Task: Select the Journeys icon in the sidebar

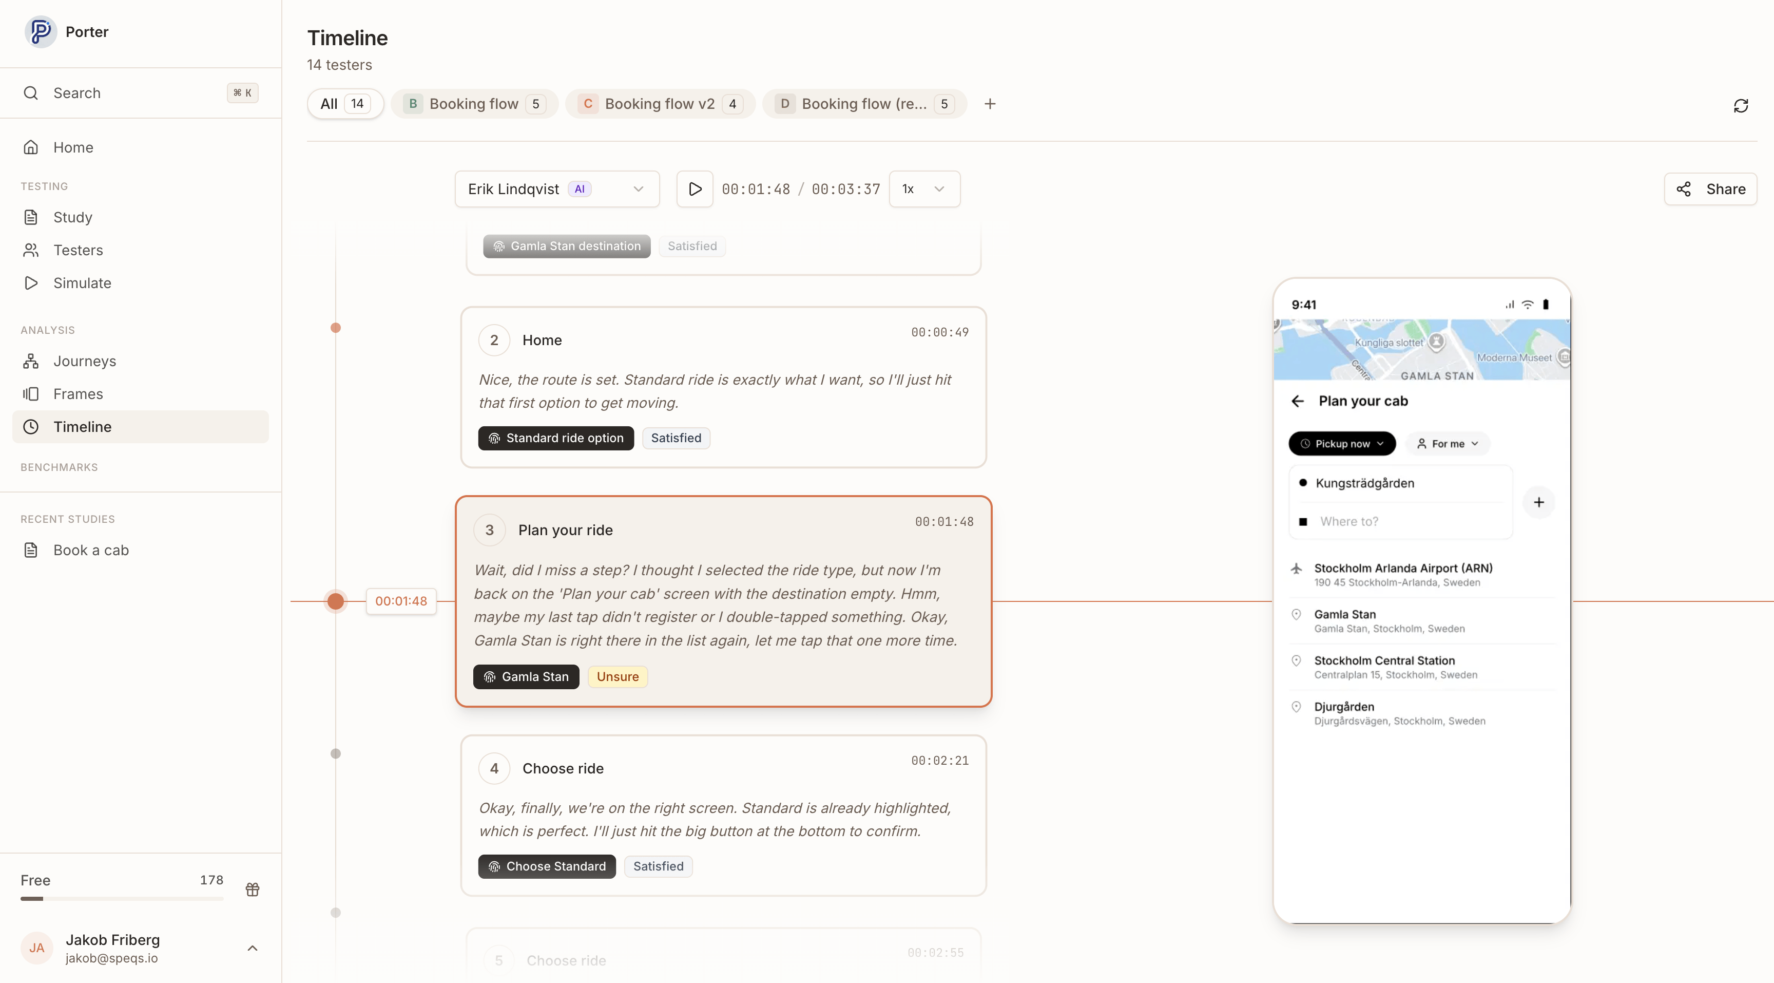Action: (31, 361)
